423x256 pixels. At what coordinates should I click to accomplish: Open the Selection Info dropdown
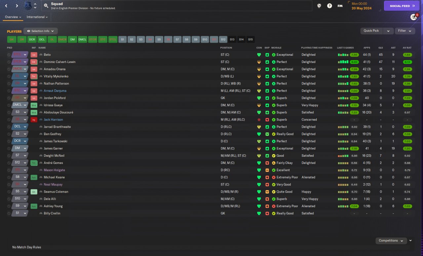[x=41, y=31]
